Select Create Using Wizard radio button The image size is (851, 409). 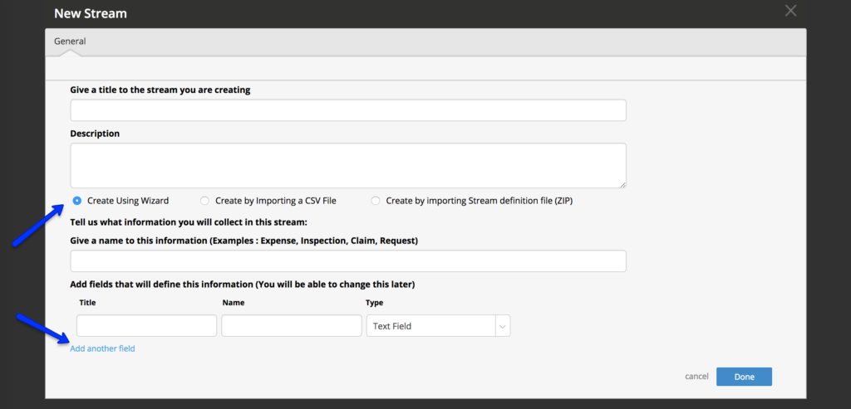tap(77, 201)
